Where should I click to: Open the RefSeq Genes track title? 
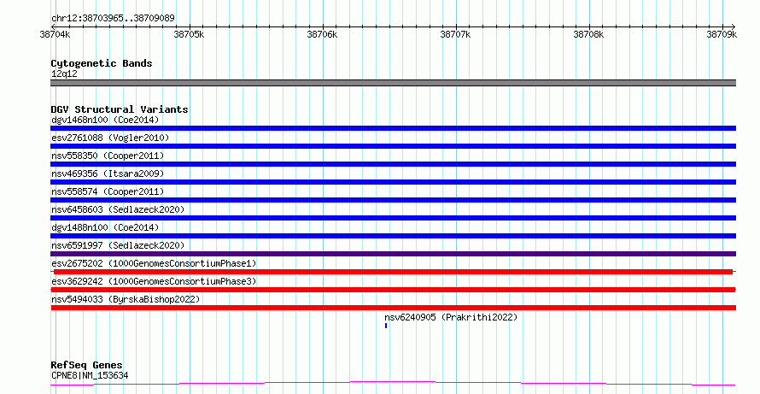coord(86,365)
